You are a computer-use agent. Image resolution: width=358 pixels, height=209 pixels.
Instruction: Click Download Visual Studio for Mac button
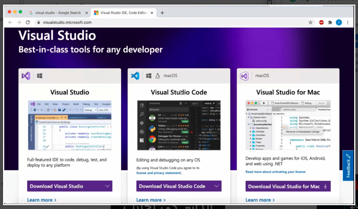(288, 186)
